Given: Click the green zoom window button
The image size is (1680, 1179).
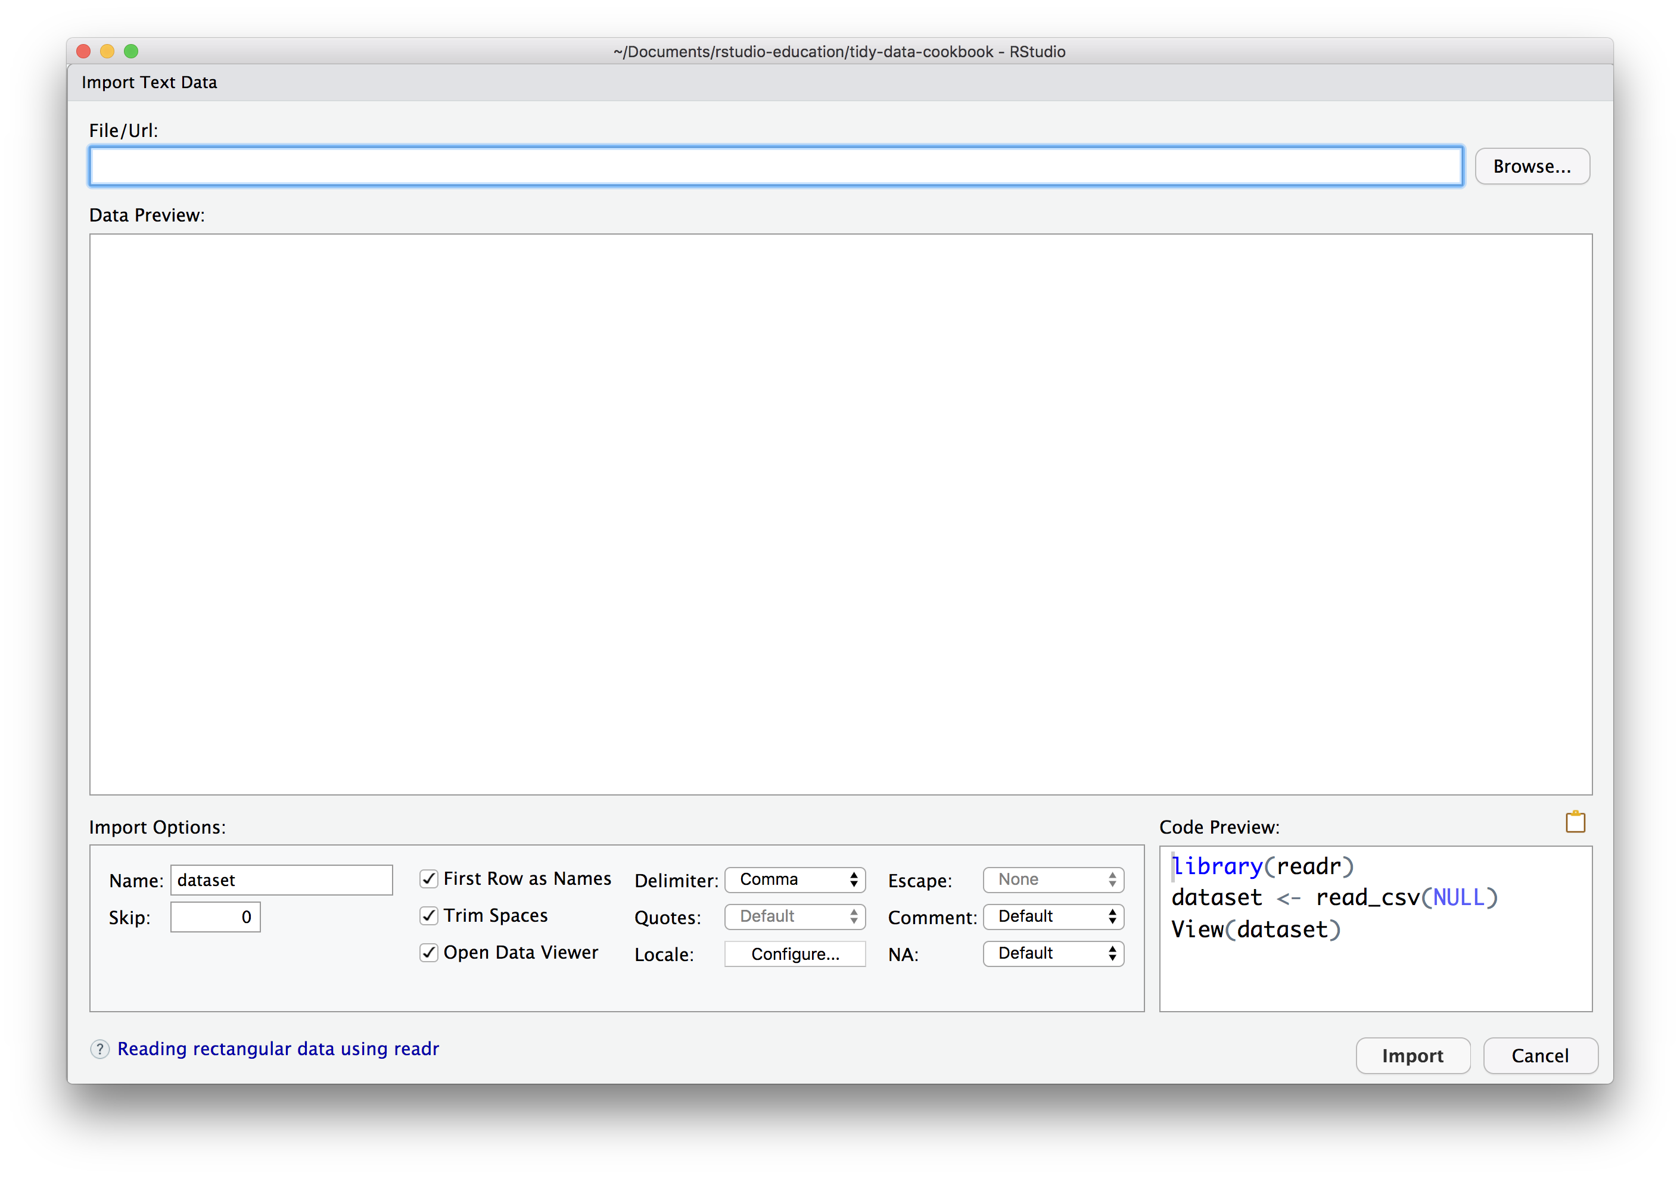Looking at the screenshot, I should point(132,51).
